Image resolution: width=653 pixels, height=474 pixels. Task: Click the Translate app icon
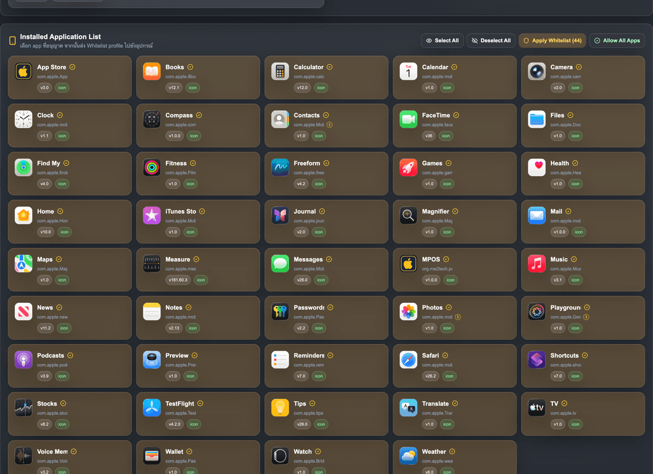click(409, 408)
